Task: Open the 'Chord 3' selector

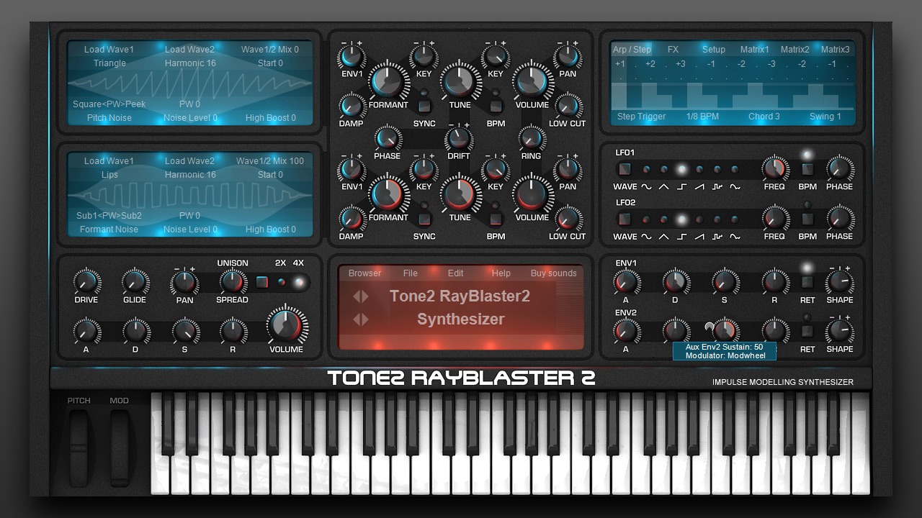Action: [764, 117]
